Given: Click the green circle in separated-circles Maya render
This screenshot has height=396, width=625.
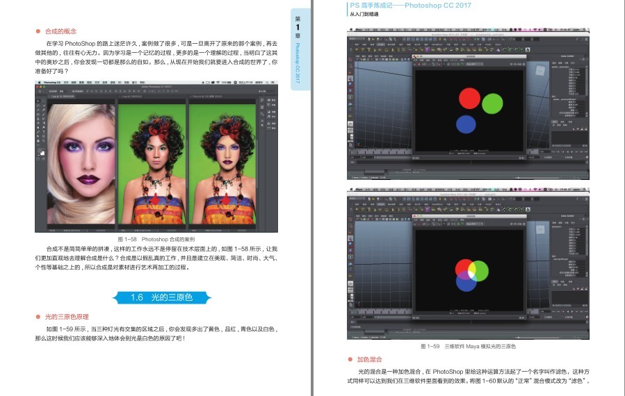Looking at the screenshot, I should pyautogui.click(x=492, y=104).
